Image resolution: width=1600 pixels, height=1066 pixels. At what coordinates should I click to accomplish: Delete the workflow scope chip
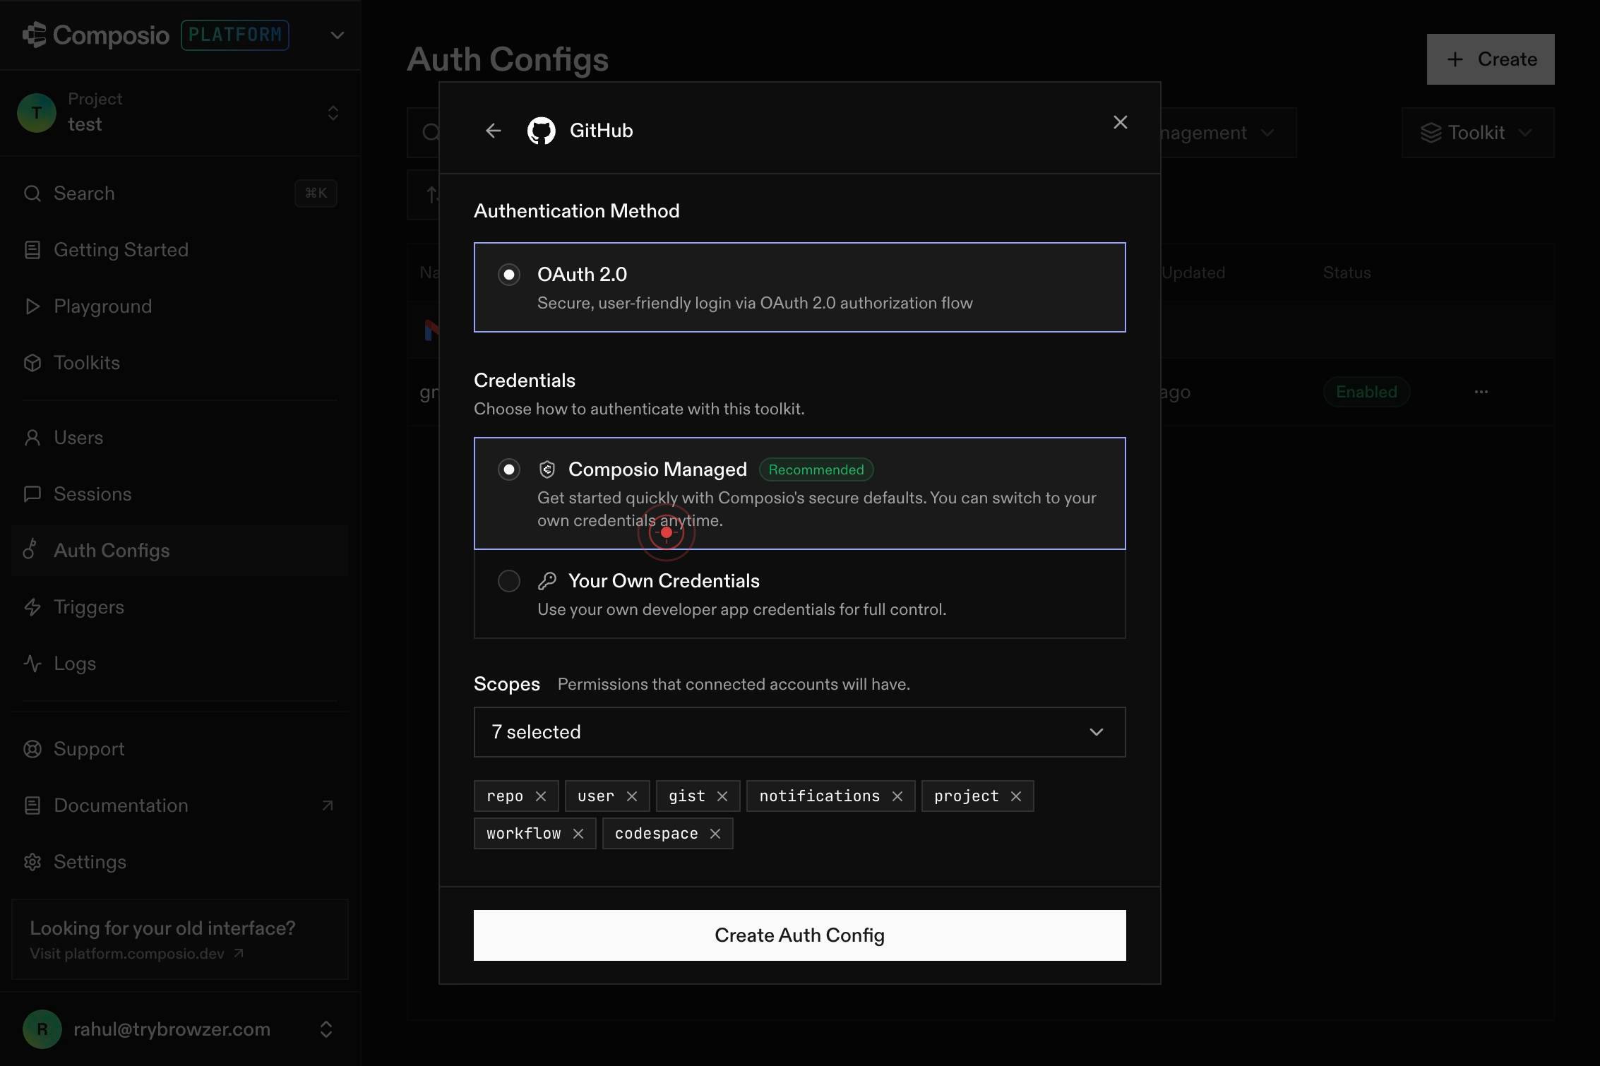(x=578, y=834)
